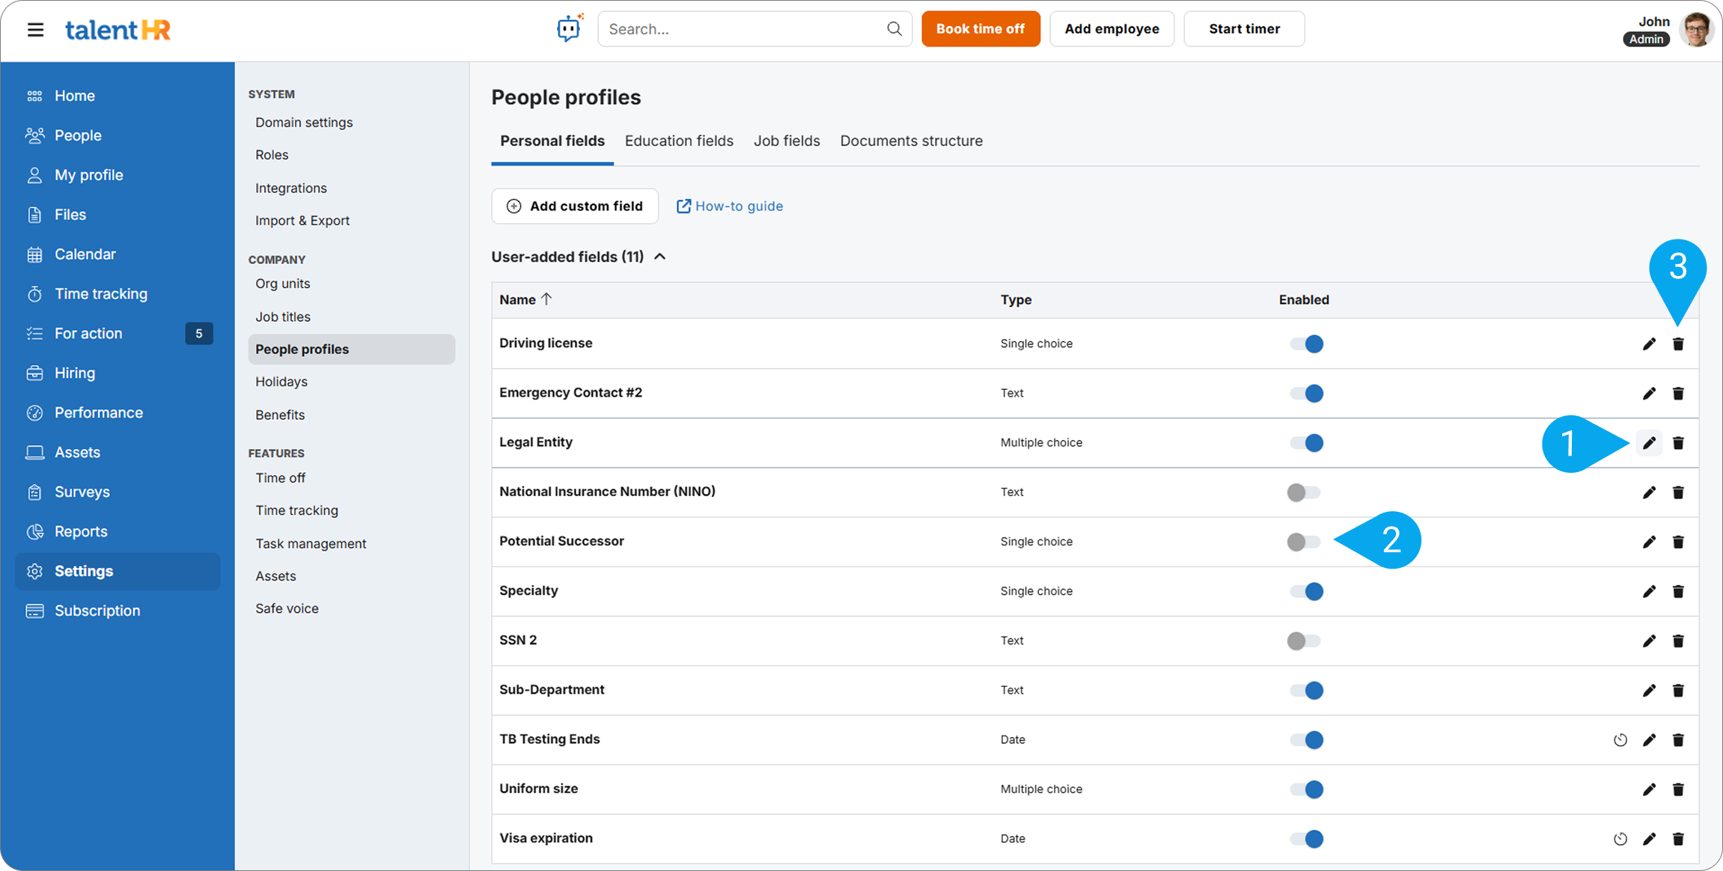Turn on the SSN 2 toggle
Image resolution: width=1723 pixels, height=871 pixels.
1304,641
